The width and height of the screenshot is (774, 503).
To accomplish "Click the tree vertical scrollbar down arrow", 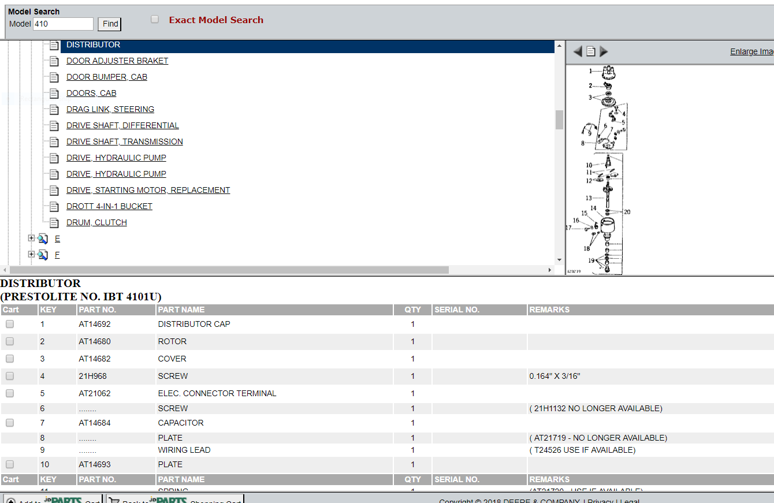I will point(559,260).
